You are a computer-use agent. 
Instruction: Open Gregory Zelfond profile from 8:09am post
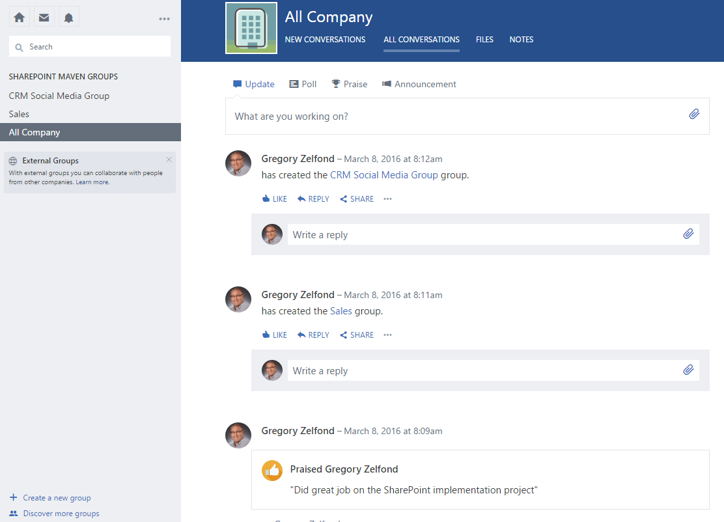(x=298, y=431)
